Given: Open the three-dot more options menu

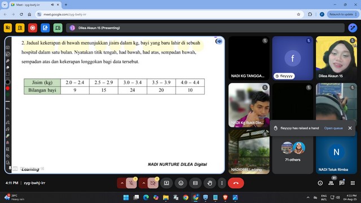Looking at the screenshot, I should (222, 183).
